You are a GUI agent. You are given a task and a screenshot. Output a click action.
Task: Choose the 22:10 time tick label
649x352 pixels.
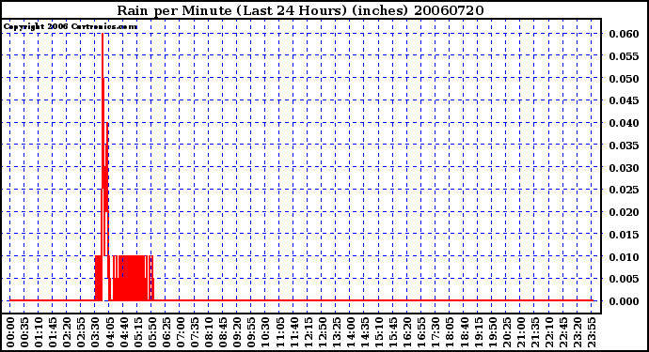548,332
